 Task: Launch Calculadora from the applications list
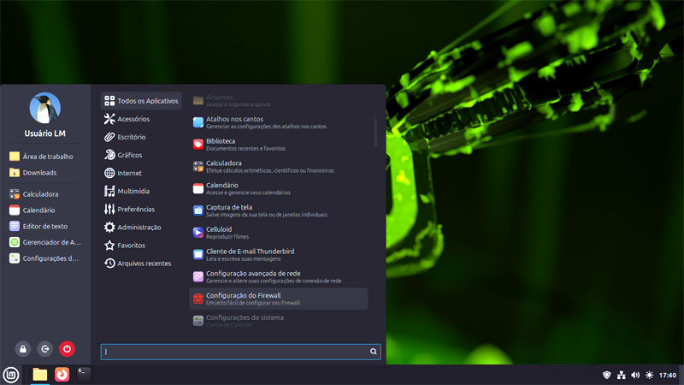coord(279,166)
